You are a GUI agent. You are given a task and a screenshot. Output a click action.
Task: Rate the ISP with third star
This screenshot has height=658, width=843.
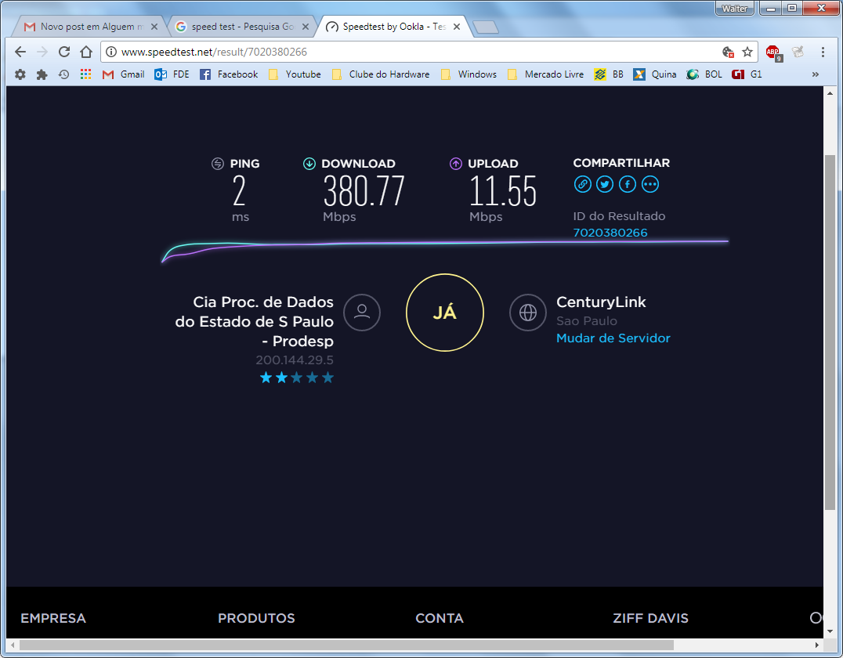click(297, 378)
